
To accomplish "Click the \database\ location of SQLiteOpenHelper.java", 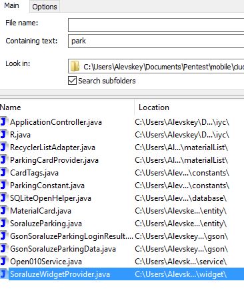I will coord(181,198).
